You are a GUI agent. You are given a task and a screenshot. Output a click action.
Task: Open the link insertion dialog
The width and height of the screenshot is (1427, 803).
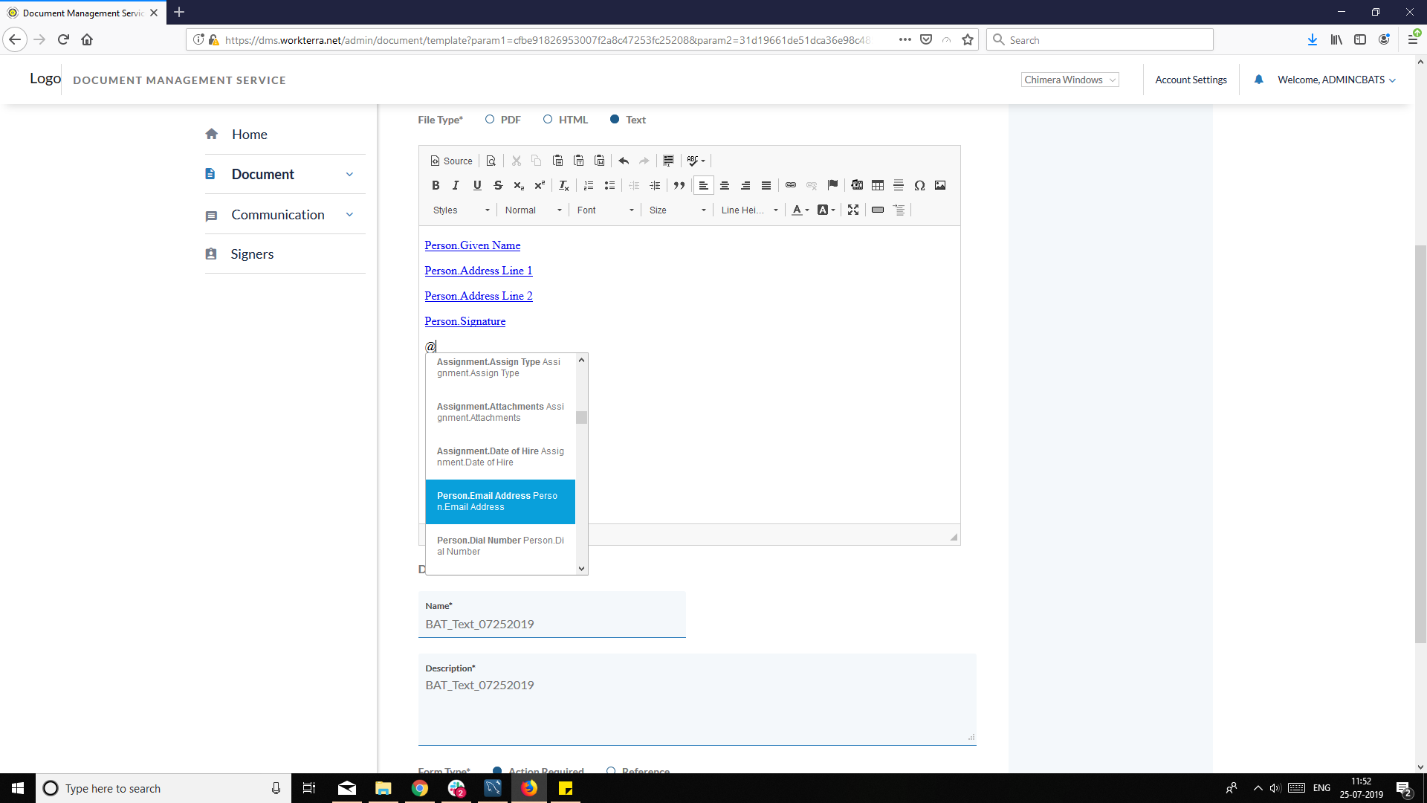(791, 185)
